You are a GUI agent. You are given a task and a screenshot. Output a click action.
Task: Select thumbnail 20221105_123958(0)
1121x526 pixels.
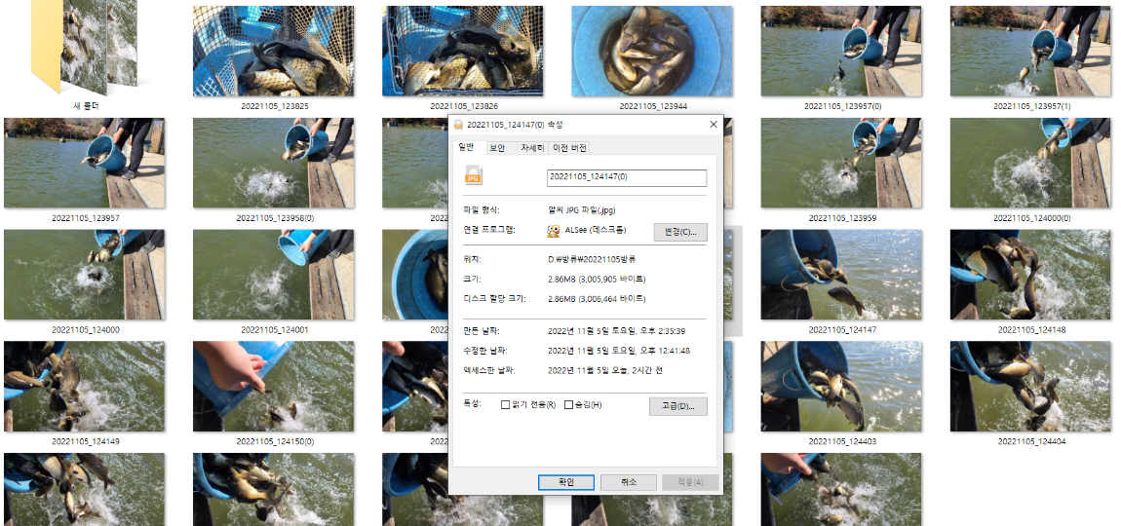coord(273,163)
